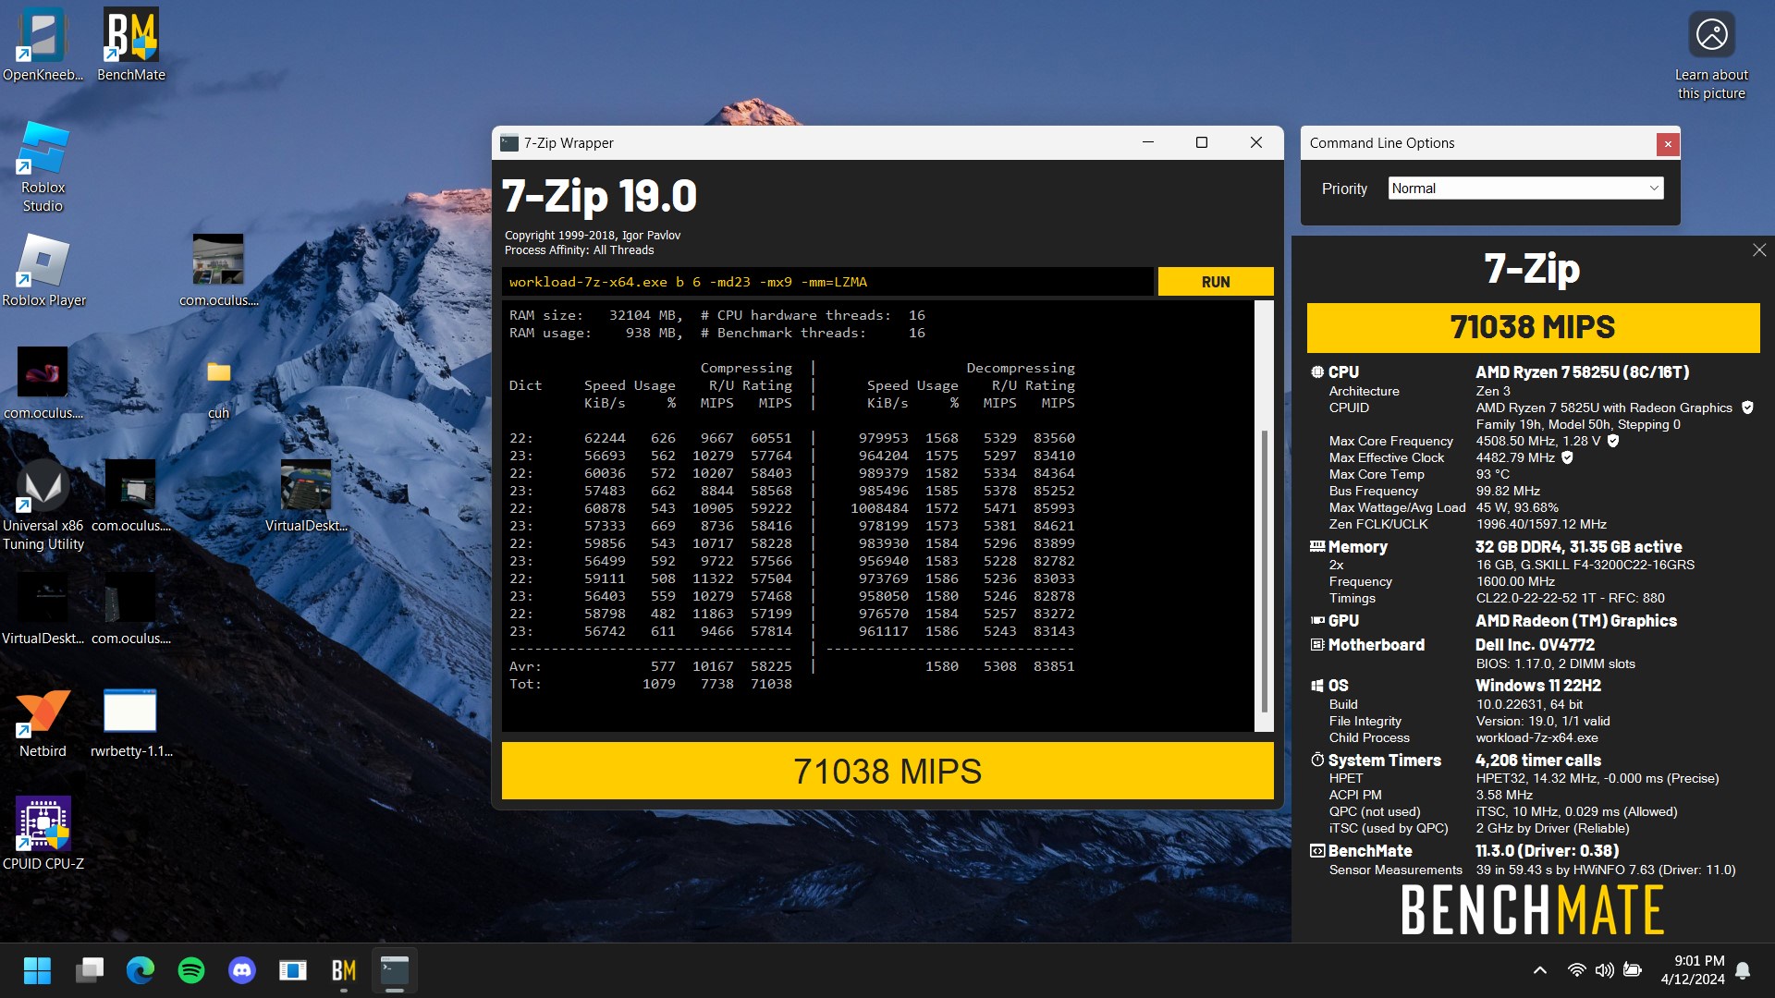Viewport: 1775px width, 998px height.
Task: Select the VirtualDeskt thumbnail with the racing image
Action: [306, 496]
